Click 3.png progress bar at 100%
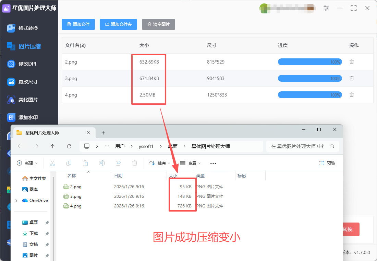Viewport: 377px width, 261px height. [310, 78]
